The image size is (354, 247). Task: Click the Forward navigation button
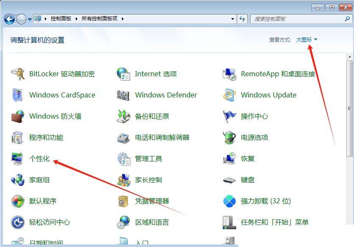click(22, 19)
